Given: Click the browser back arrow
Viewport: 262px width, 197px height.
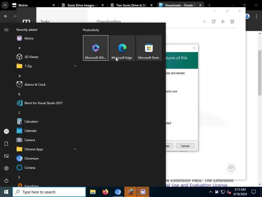Looking at the screenshot, I should 6,16.
